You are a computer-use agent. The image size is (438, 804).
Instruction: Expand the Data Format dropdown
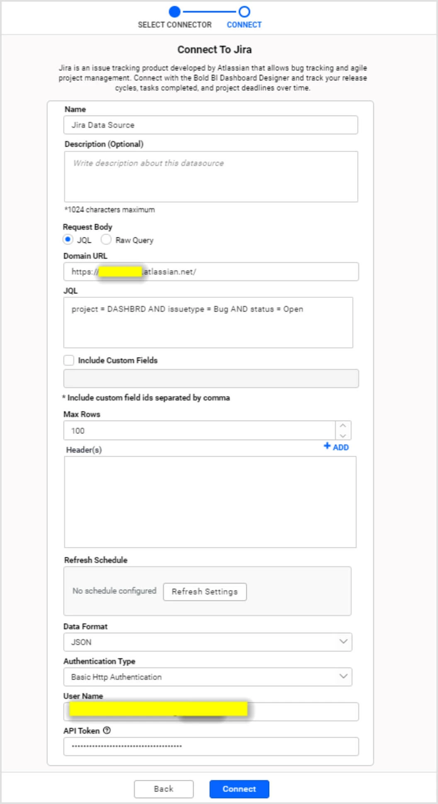[207, 642]
